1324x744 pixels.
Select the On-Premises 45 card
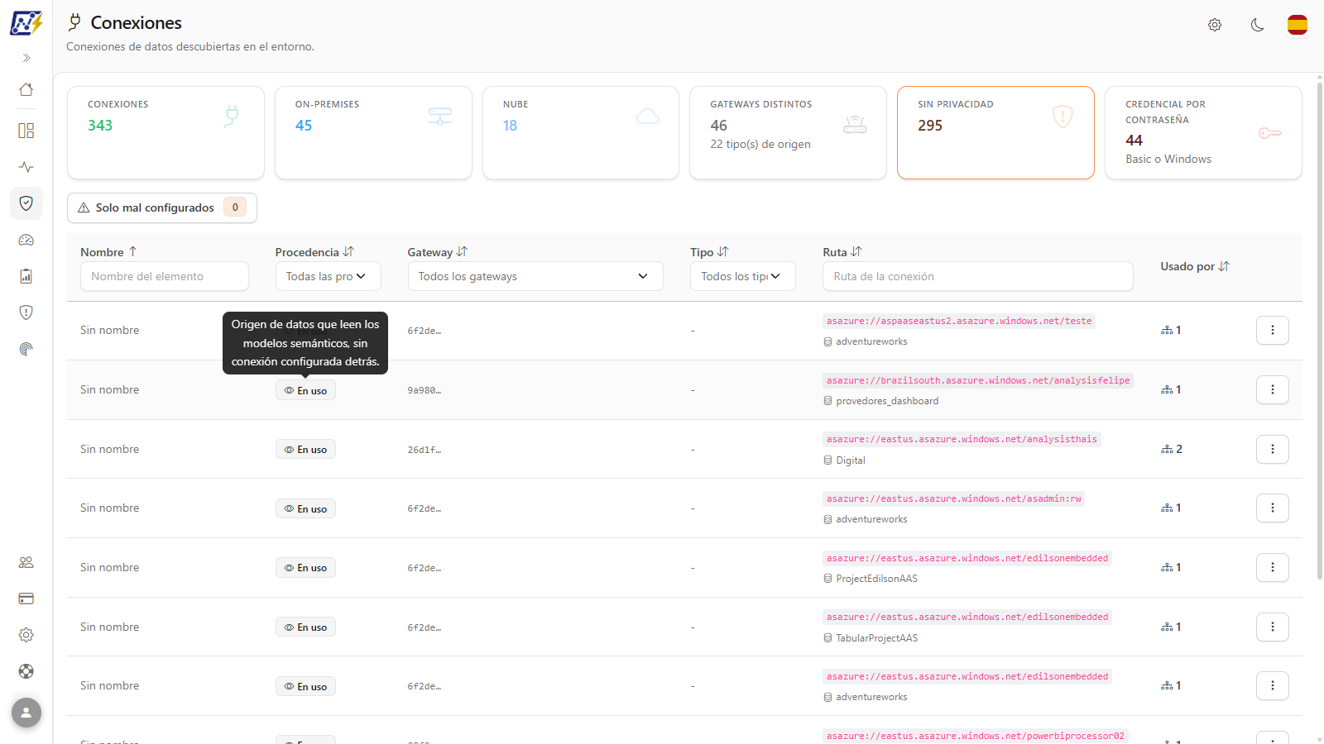coord(373,132)
